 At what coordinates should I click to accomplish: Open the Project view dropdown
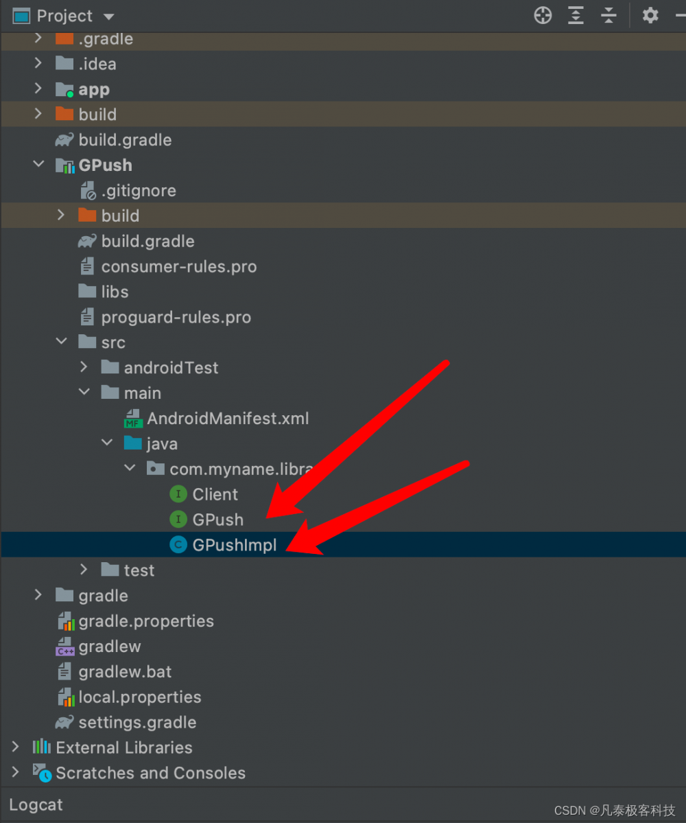tap(109, 16)
